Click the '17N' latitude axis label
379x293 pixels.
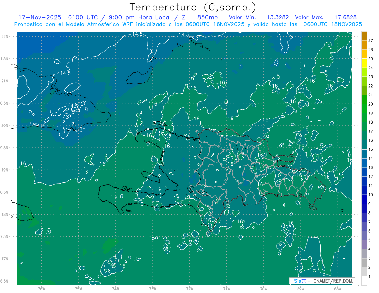pyautogui.click(x=5, y=259)
